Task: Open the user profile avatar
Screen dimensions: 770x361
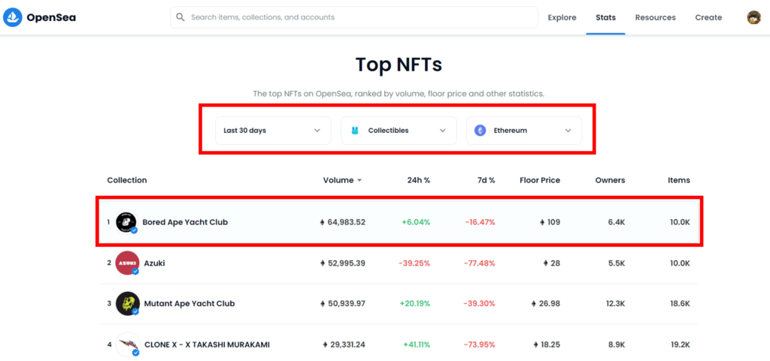Action: pos(753,17)
